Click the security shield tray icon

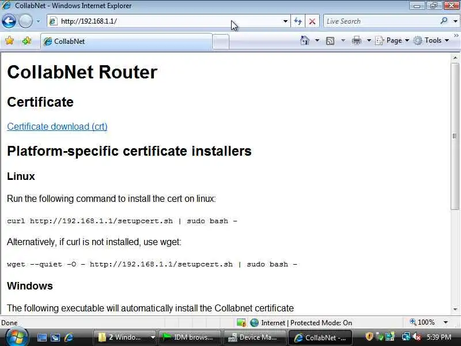[369, 337]
